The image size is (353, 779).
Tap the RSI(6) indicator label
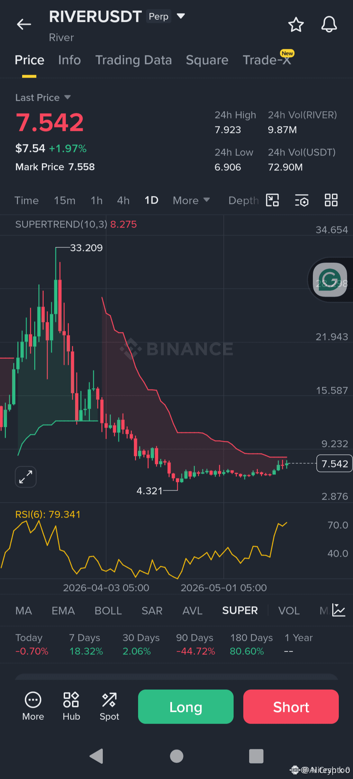coord(48,514)
